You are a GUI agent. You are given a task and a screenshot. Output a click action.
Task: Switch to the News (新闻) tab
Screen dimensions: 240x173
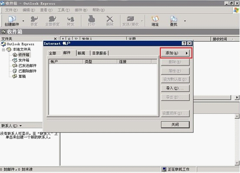click(x=81, y=53)
